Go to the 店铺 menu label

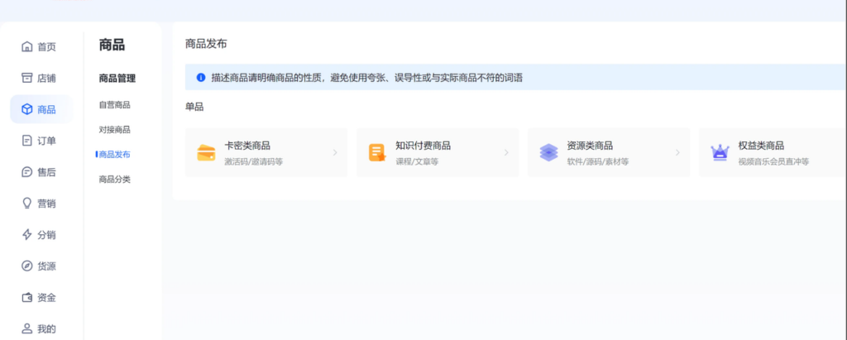[x=46, y=79]
